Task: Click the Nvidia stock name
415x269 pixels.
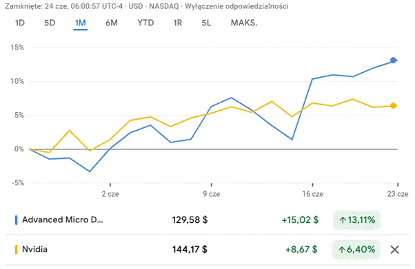Action: (x=34, y=249)
